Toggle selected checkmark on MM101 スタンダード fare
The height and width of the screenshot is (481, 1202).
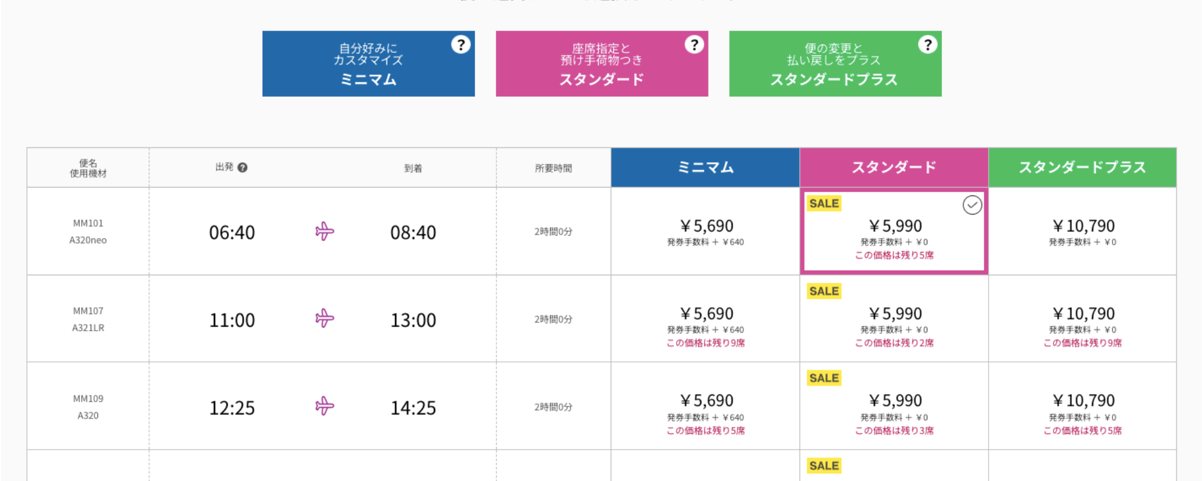click(972, 205)
